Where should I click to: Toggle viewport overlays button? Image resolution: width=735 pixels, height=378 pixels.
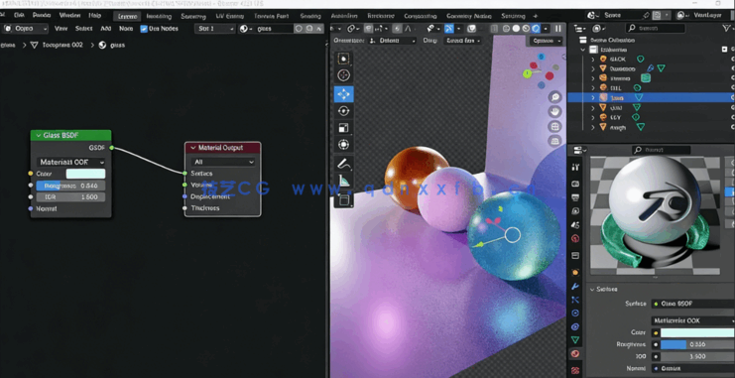click(x=472, y=29)
